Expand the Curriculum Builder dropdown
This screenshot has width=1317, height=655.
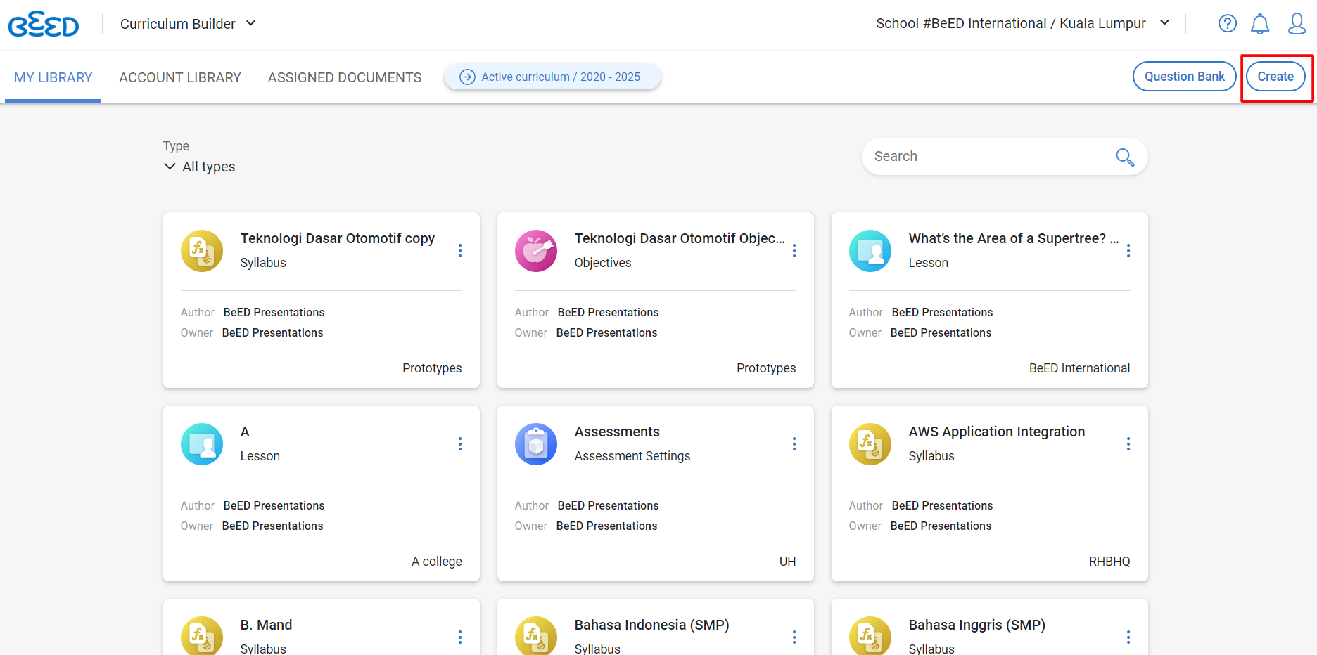(x=188, y=24)
